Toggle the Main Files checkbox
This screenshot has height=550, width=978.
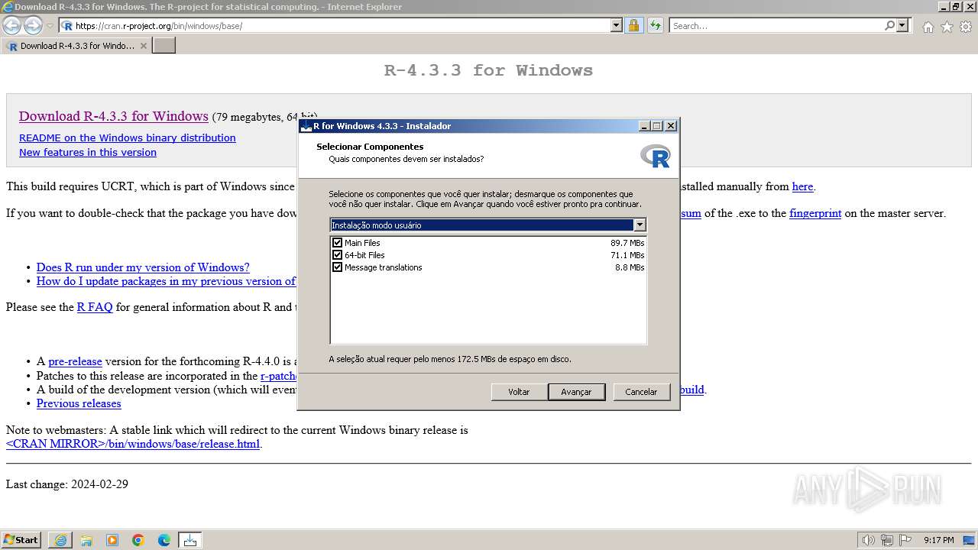(x=337, y=243)
